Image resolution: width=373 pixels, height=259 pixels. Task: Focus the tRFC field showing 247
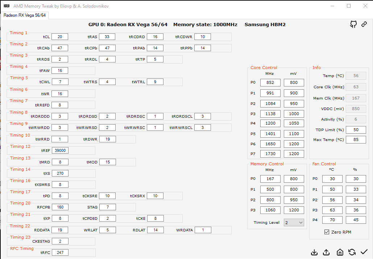[x=60, y=252]
